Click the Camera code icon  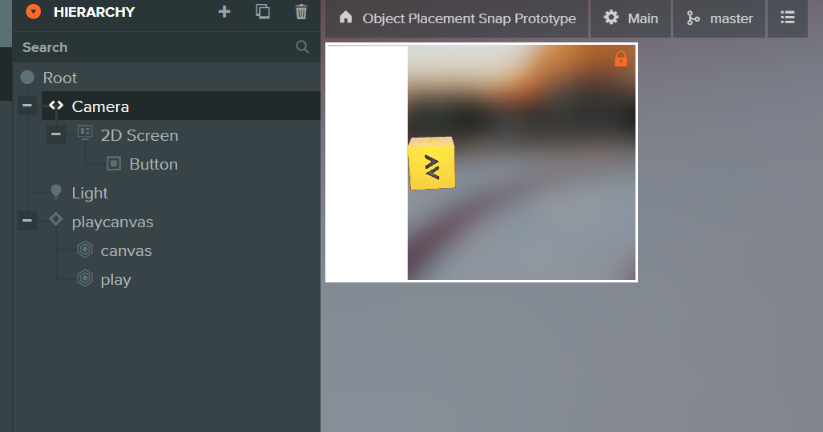click(x=56, y=106)
